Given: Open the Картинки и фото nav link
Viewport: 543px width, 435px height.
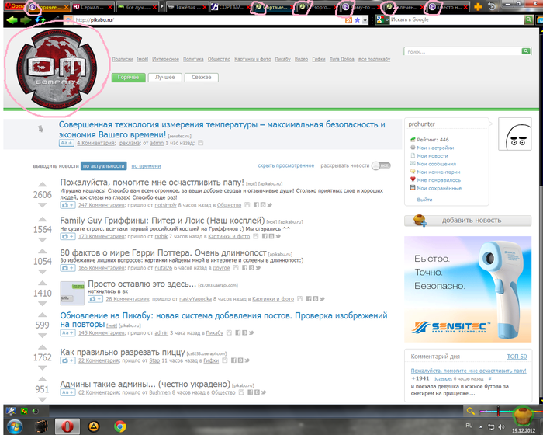Looking at the screenshot, I should [x=252, y=59].
